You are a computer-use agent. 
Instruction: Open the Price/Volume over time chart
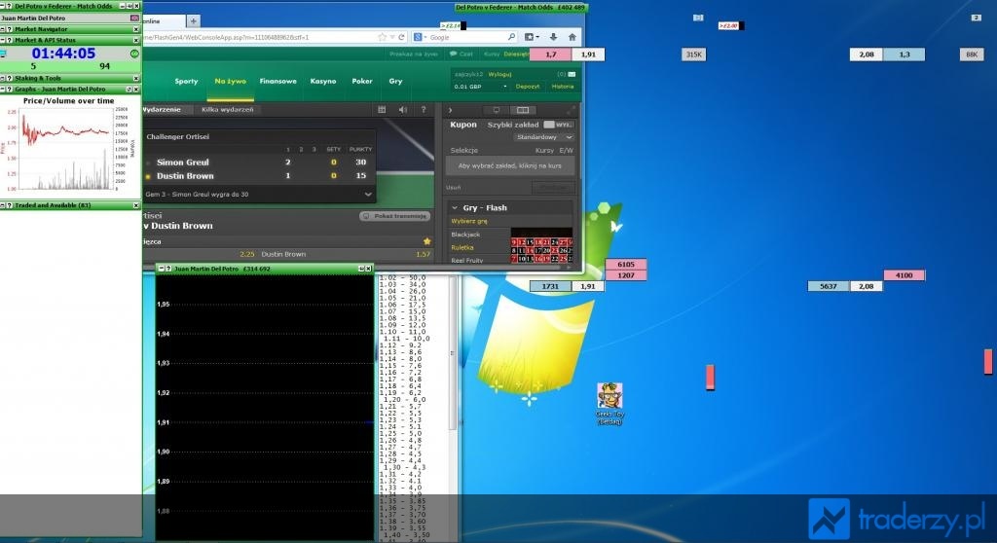coord(68,145)
